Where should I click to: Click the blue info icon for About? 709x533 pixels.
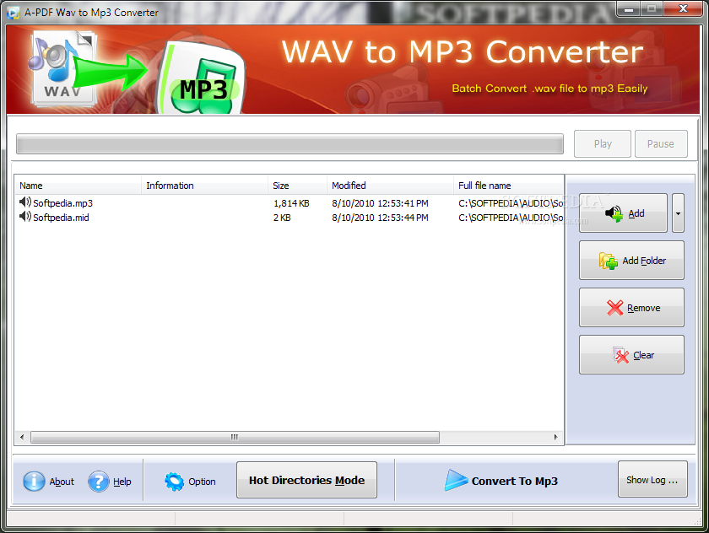(34, 482)
